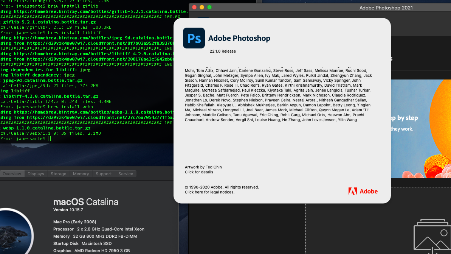Viewport: 451px width, 254px height.
Task: Click Processor '2 x 2.8 GHz Quad-Core Intel Xeon'
Action: click(x=111, y=229)
